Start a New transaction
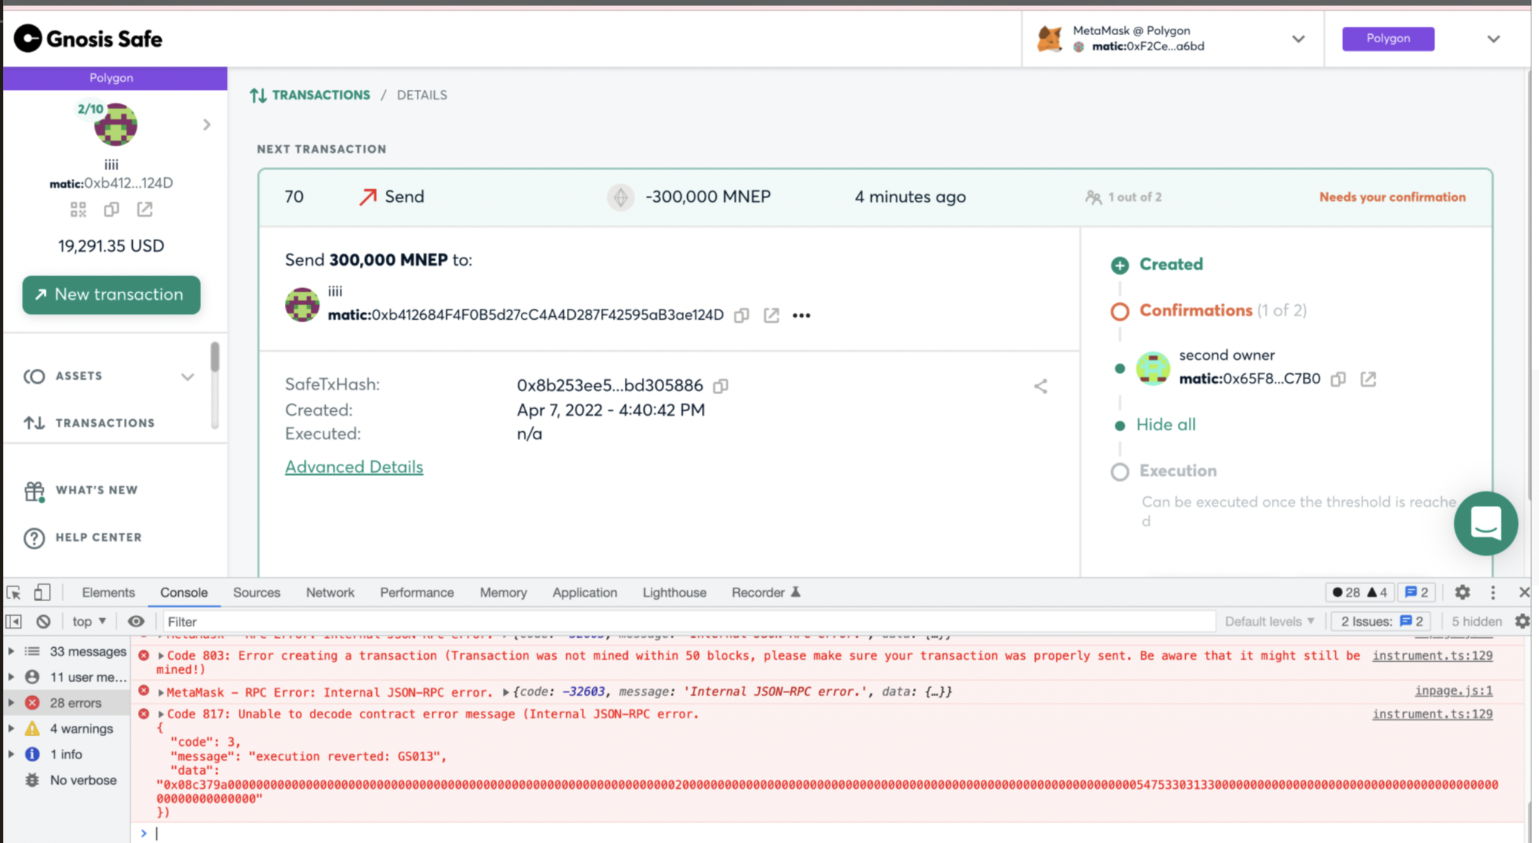The image size is (1539, 843). (111, 295)
